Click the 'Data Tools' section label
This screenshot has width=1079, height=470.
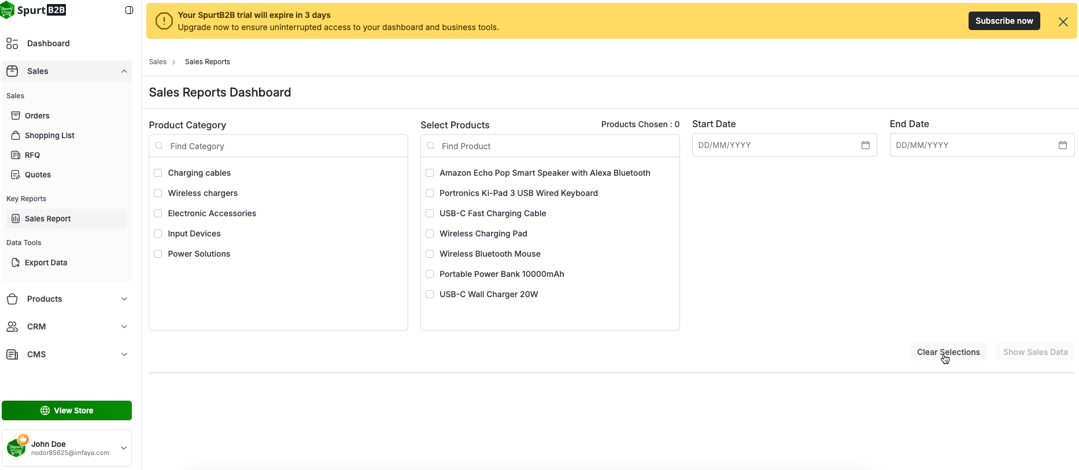(x=24, y=243)
